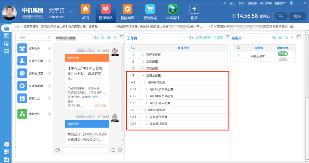Open 智能商城 shopping cart icon
This screenshot has width=309, height=163.
point(150,9)
